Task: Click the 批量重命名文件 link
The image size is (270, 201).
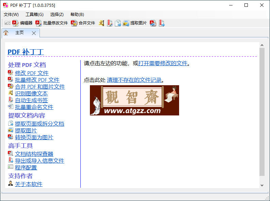Action: (34, 107)
